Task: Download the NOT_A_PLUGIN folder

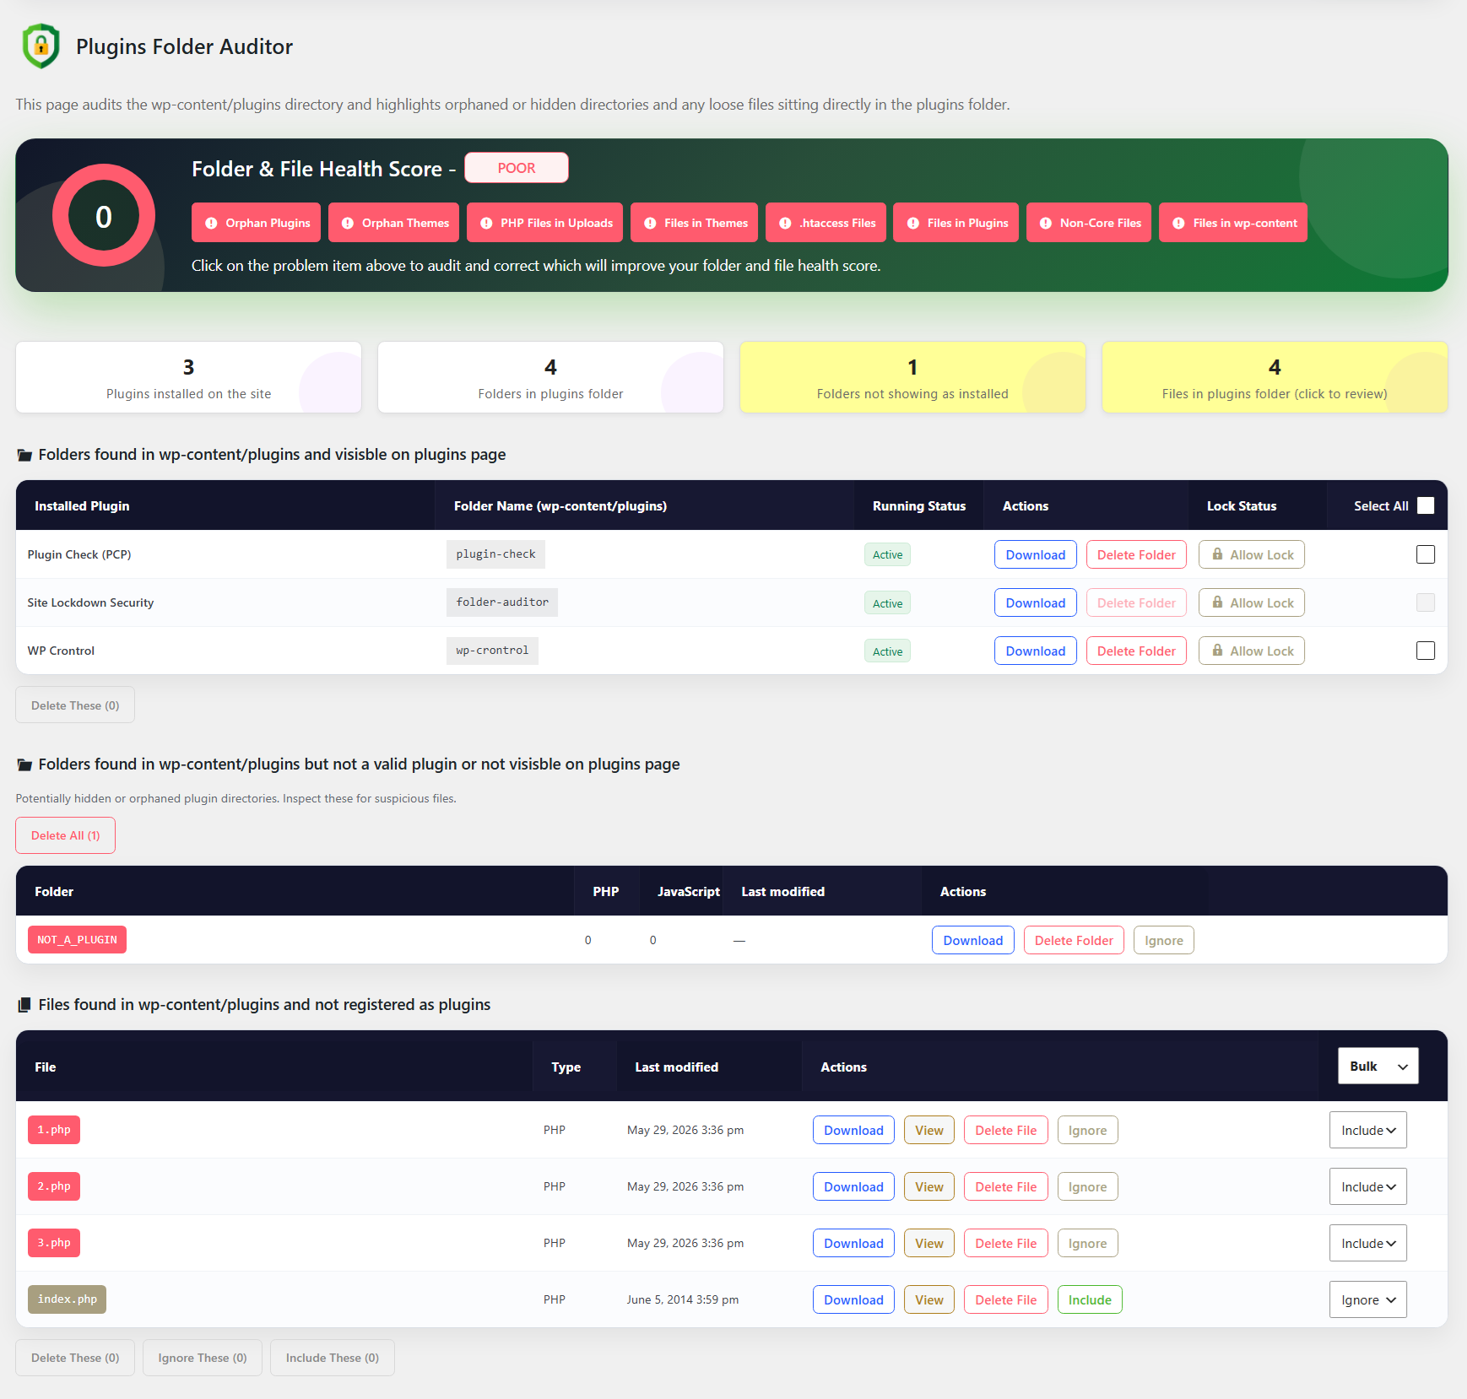Action: (973, 940)
